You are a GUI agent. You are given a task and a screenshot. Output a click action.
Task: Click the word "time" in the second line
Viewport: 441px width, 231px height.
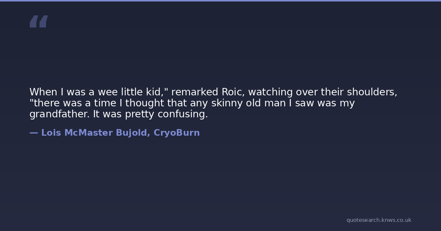(x=104, y=103)
